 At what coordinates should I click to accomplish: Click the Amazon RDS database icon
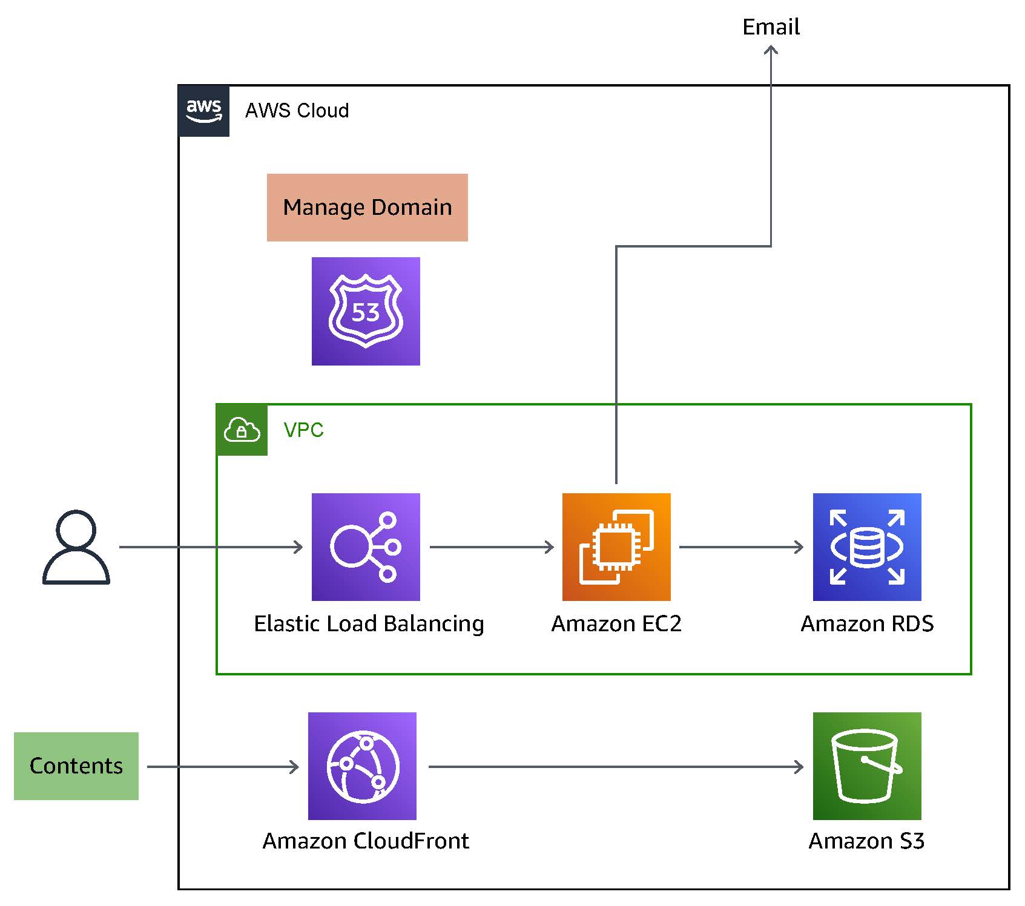(867, 547)
